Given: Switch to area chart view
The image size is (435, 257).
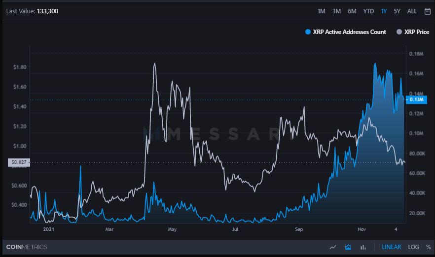Looking at the screenshot, I should [348, 247].
